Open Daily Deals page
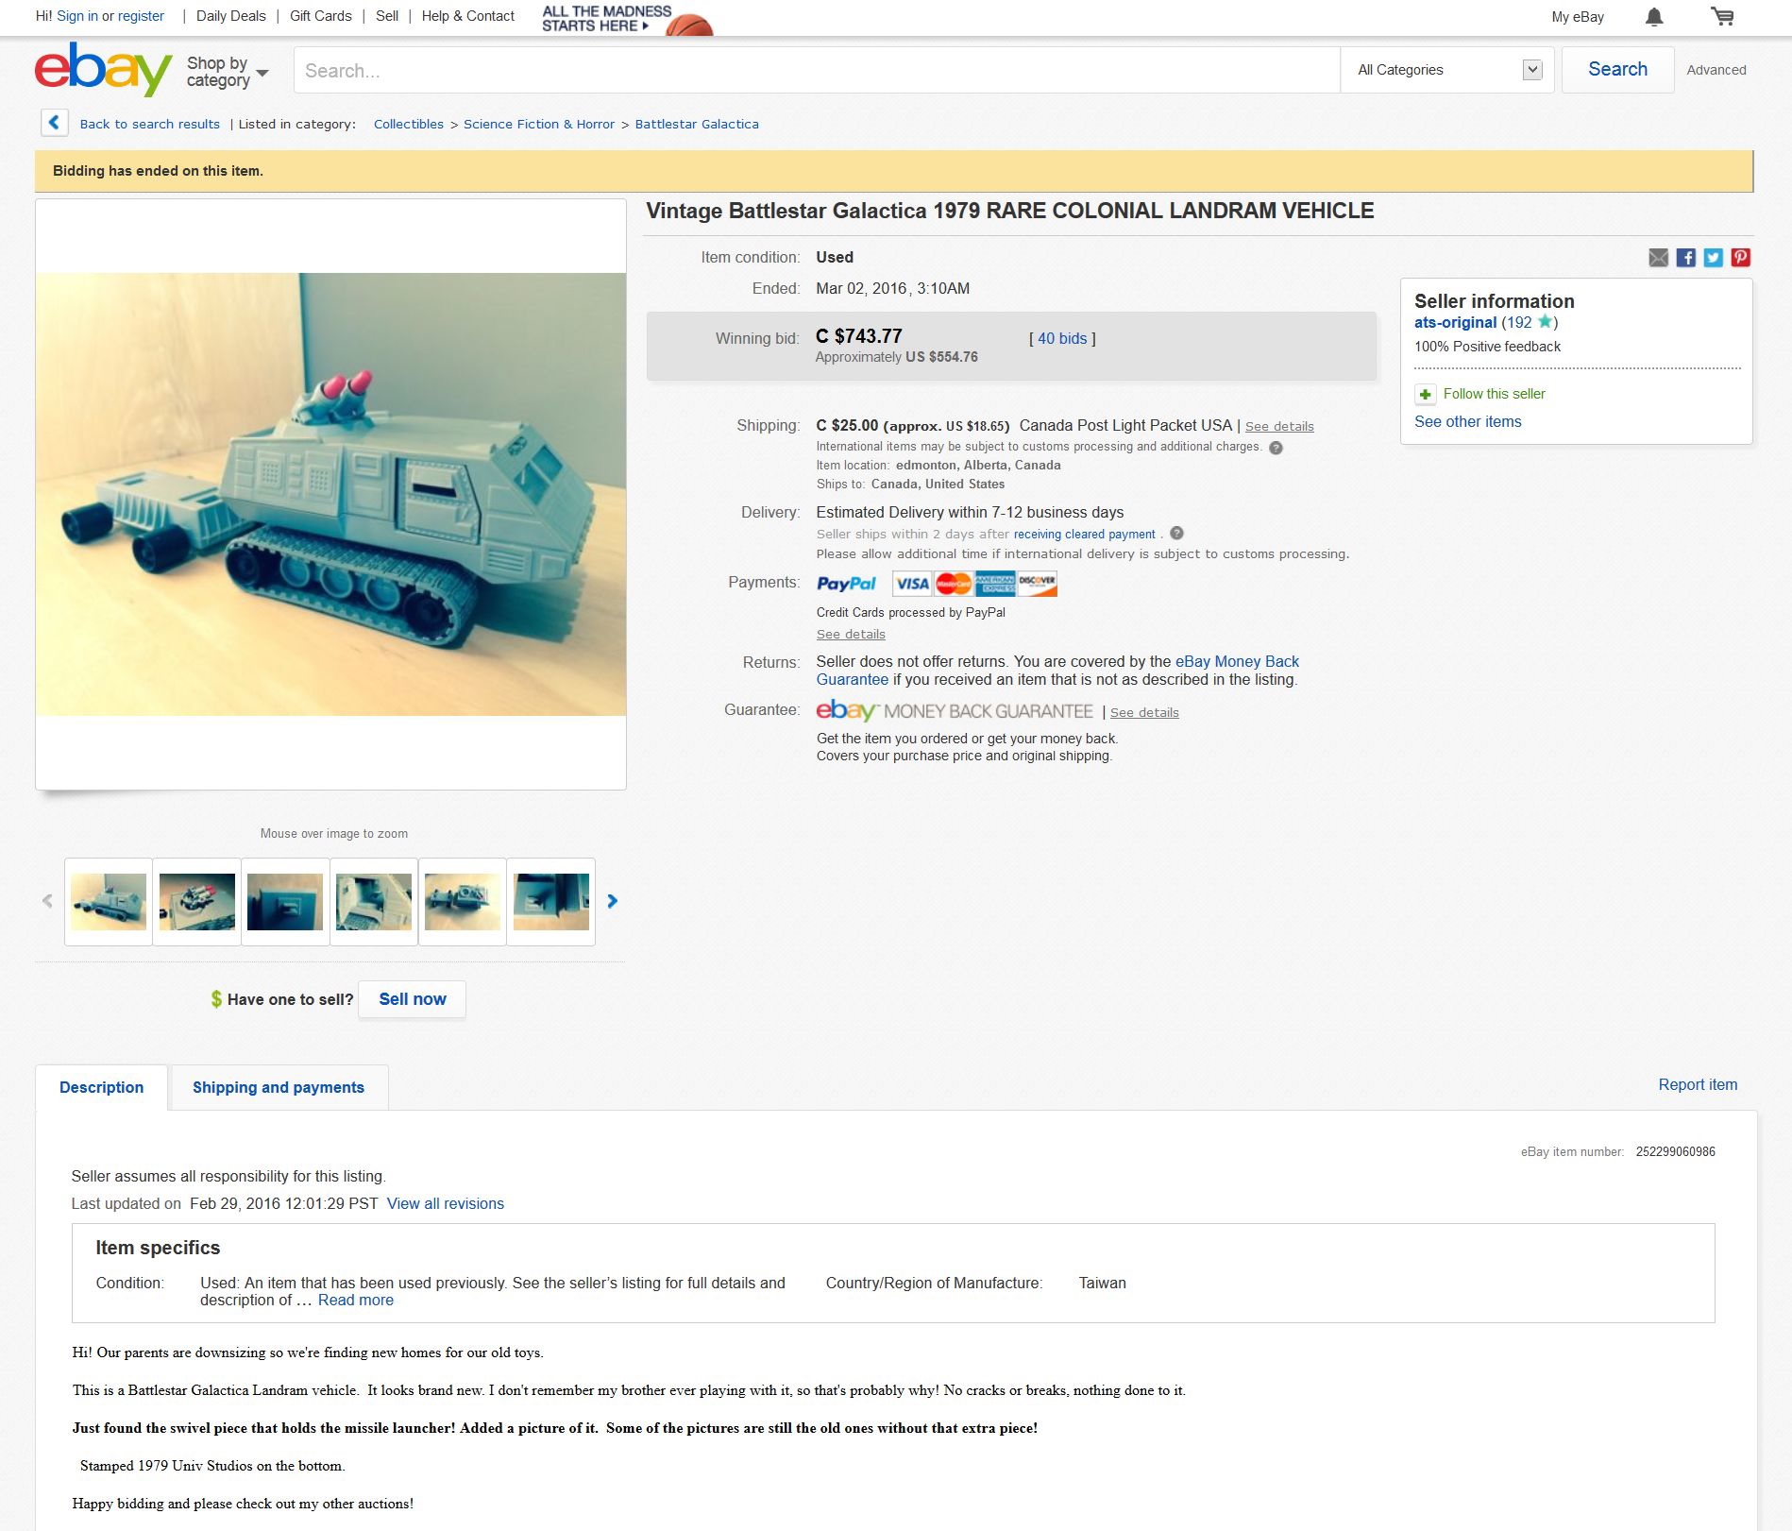Image resolution: width=1792 pixels, height=1531 pixels. pos(231,16)
